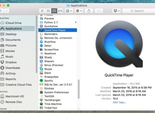
Task: Expand Python 2.7 folder arrow
Action: 76,22
